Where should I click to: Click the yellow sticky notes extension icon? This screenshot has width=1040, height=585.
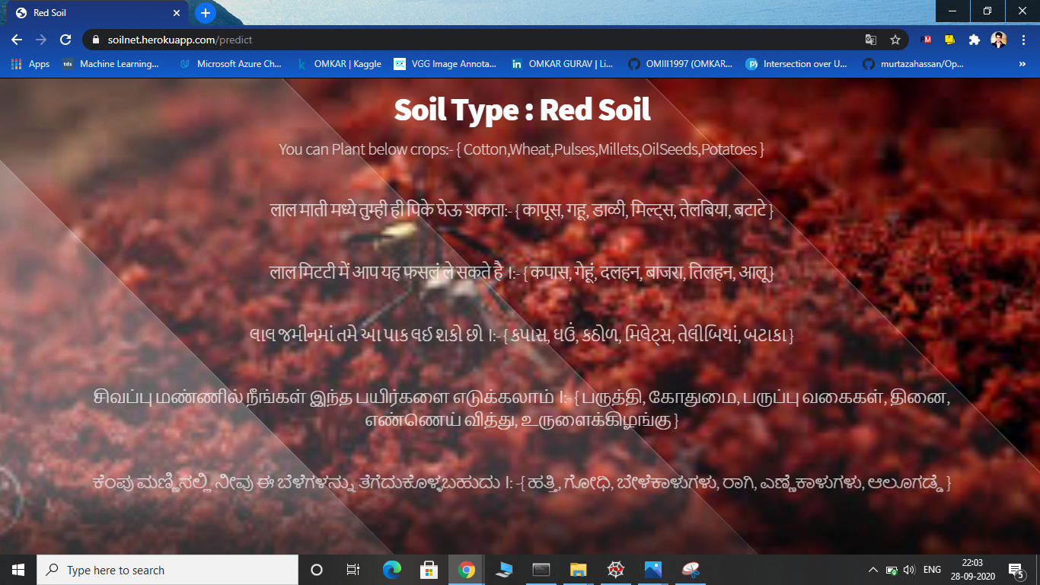click(950, 40)
